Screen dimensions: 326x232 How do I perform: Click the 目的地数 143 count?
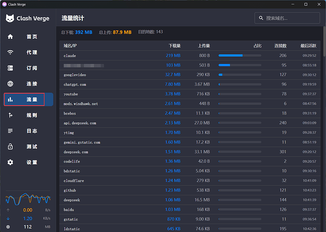(151, 32)
